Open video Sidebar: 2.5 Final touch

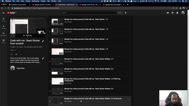pyautogui.click(x=93, y=99)
